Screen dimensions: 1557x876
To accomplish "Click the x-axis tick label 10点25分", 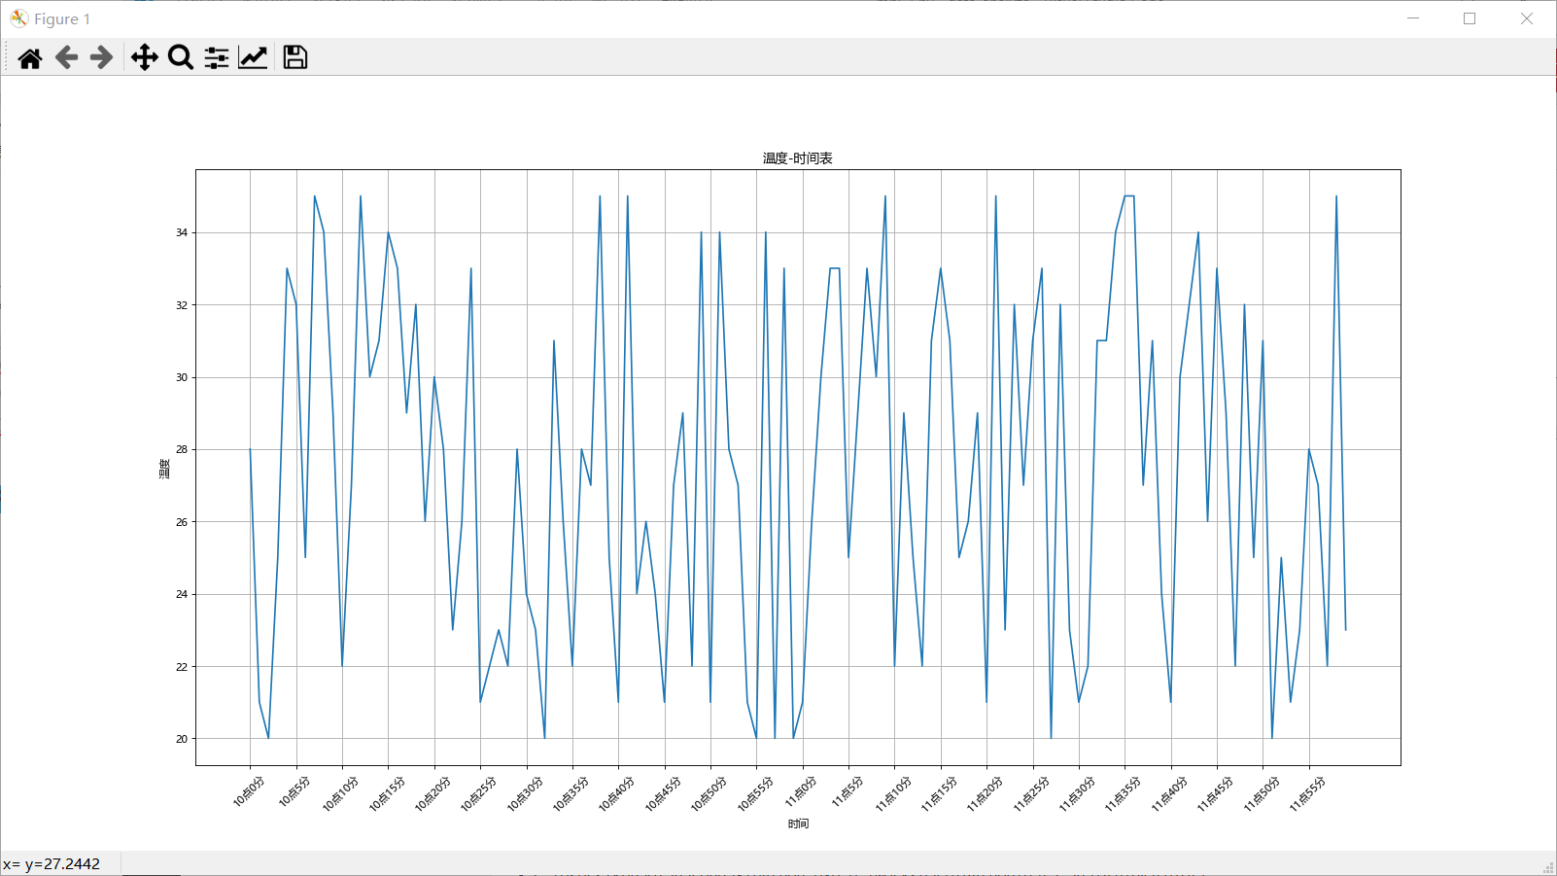I will [x=478, y=793].
